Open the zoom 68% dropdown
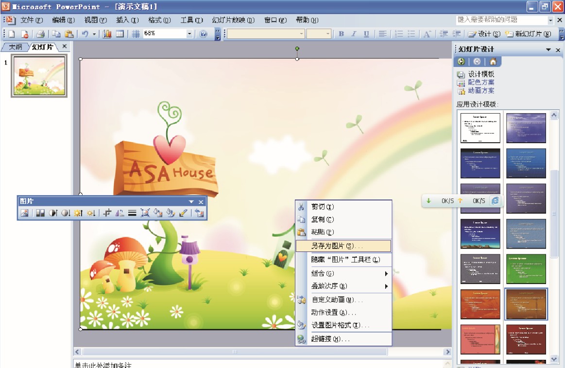 point(189,34)
